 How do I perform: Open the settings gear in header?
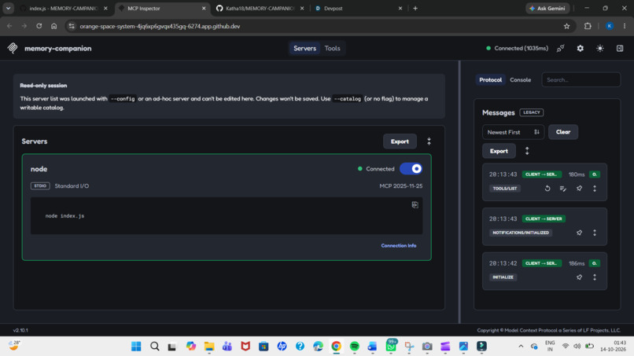coord(581,49)
